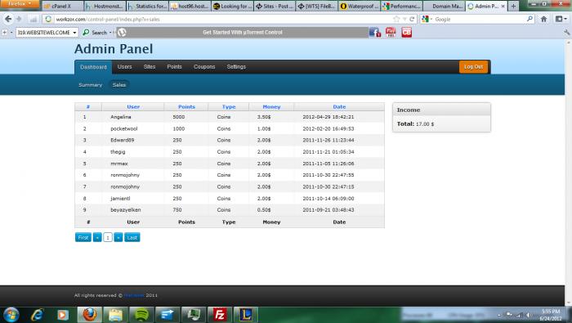Image resolution: width=572 pixels, height=323 pixels.
Task: Click the orange Log Out button
Action: [473, 67]
